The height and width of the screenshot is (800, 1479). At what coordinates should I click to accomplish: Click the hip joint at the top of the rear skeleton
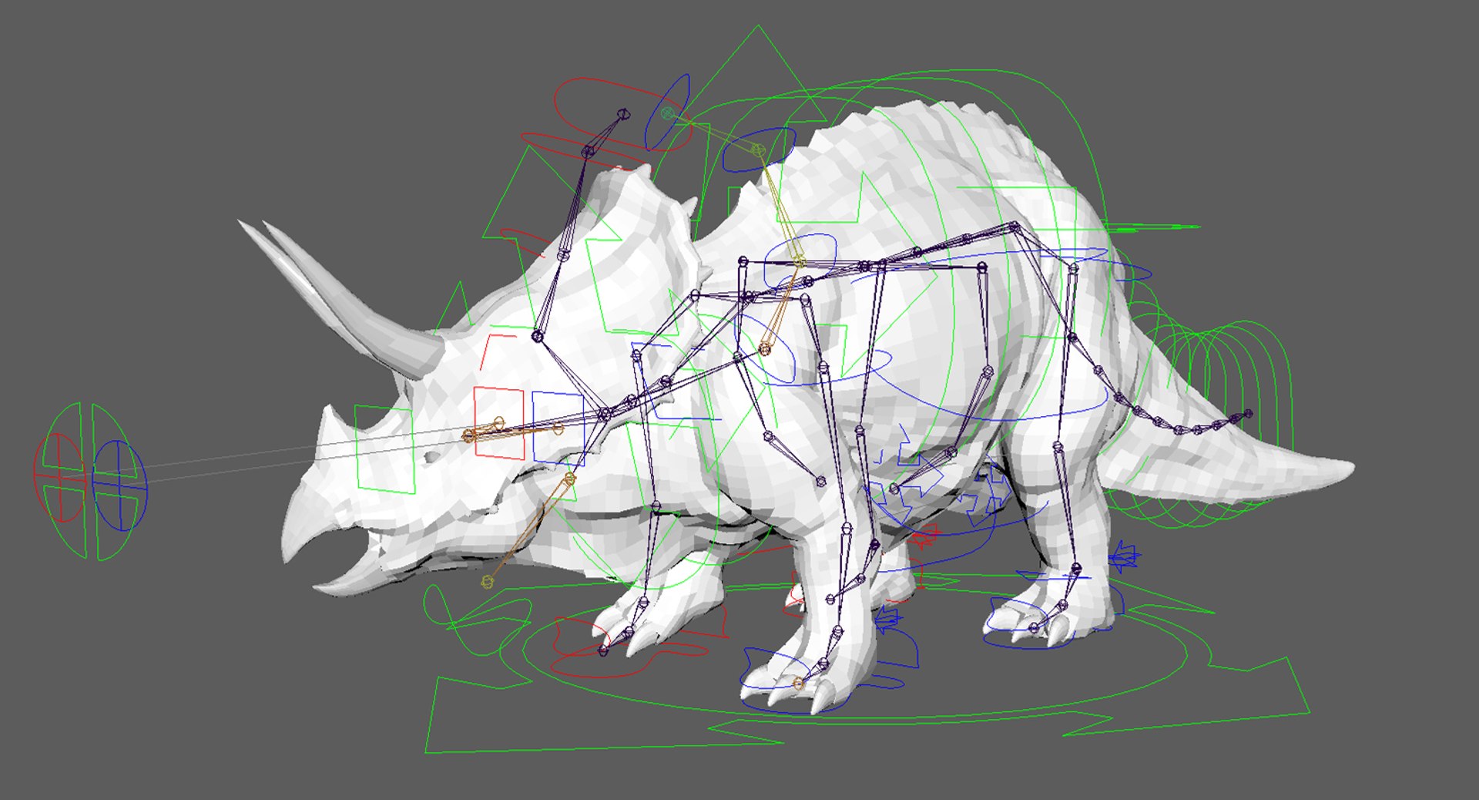point(1015,226)
